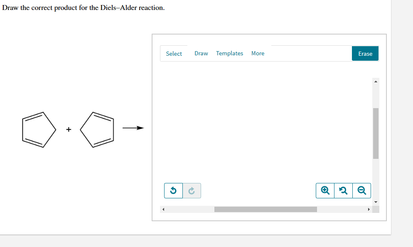The image size is (413, 247).
Task: Click the horizontal scrollbar right arrow
Action: (x=369, y=209)
